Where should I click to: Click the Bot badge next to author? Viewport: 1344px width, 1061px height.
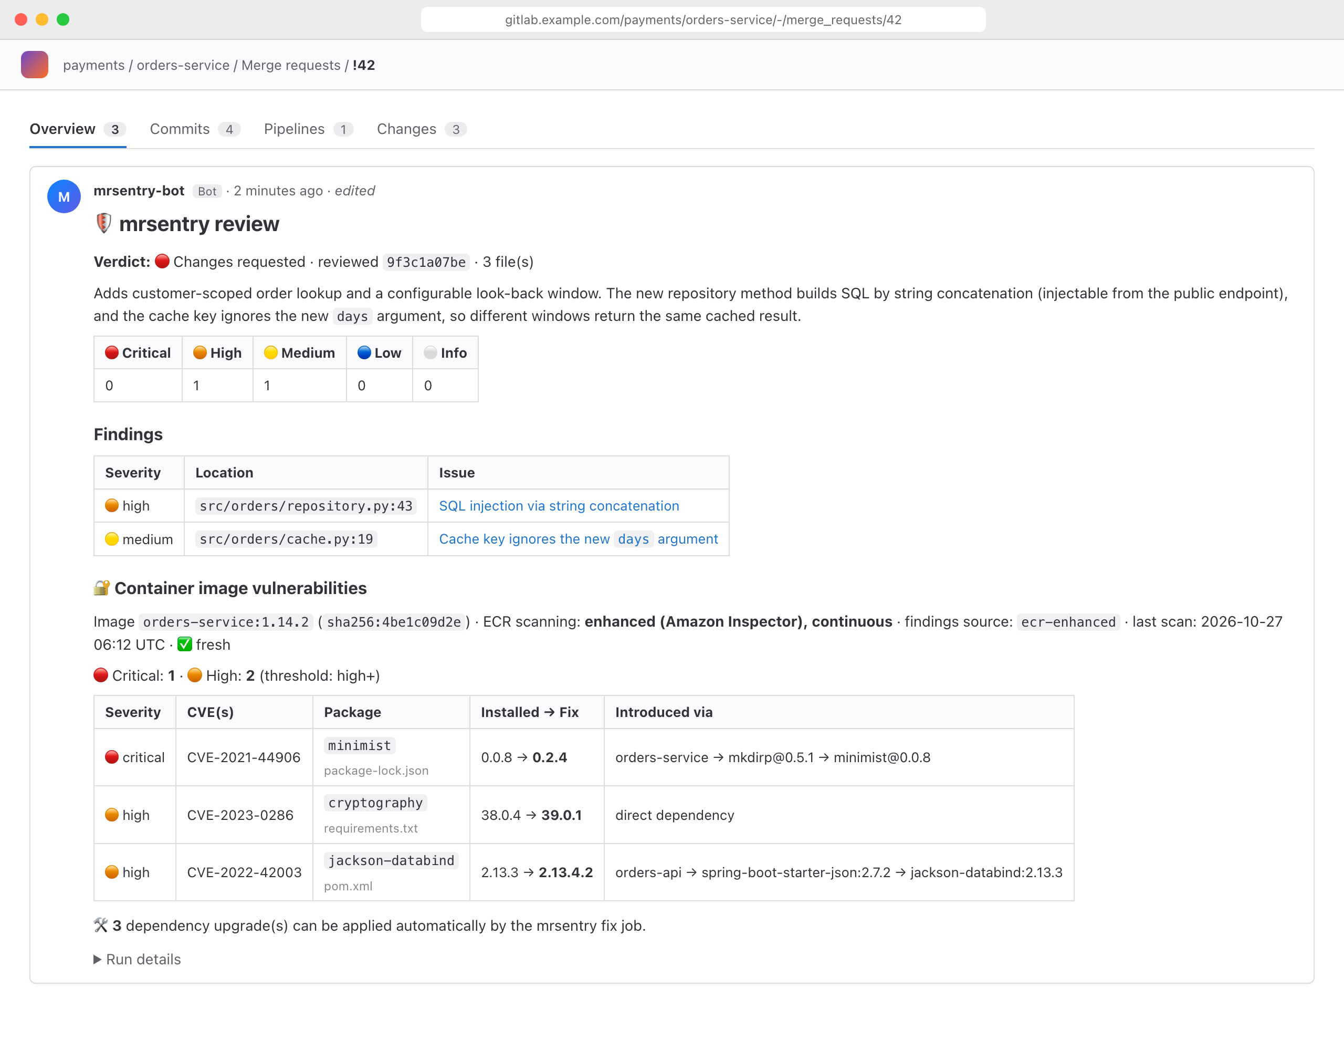pyautogui.click(x=207, y=191)
